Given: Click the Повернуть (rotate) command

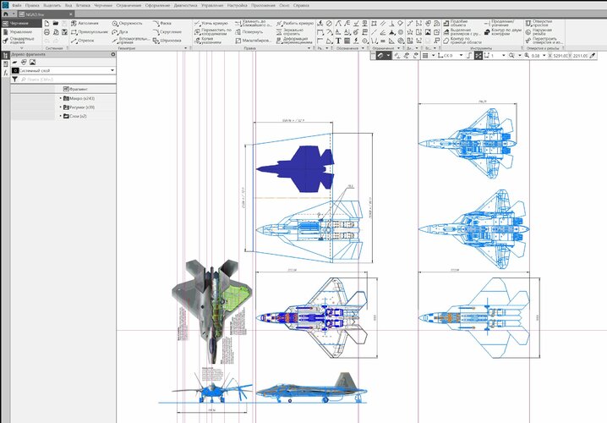Looking at the screenshot, I should (x=249, y=32).
